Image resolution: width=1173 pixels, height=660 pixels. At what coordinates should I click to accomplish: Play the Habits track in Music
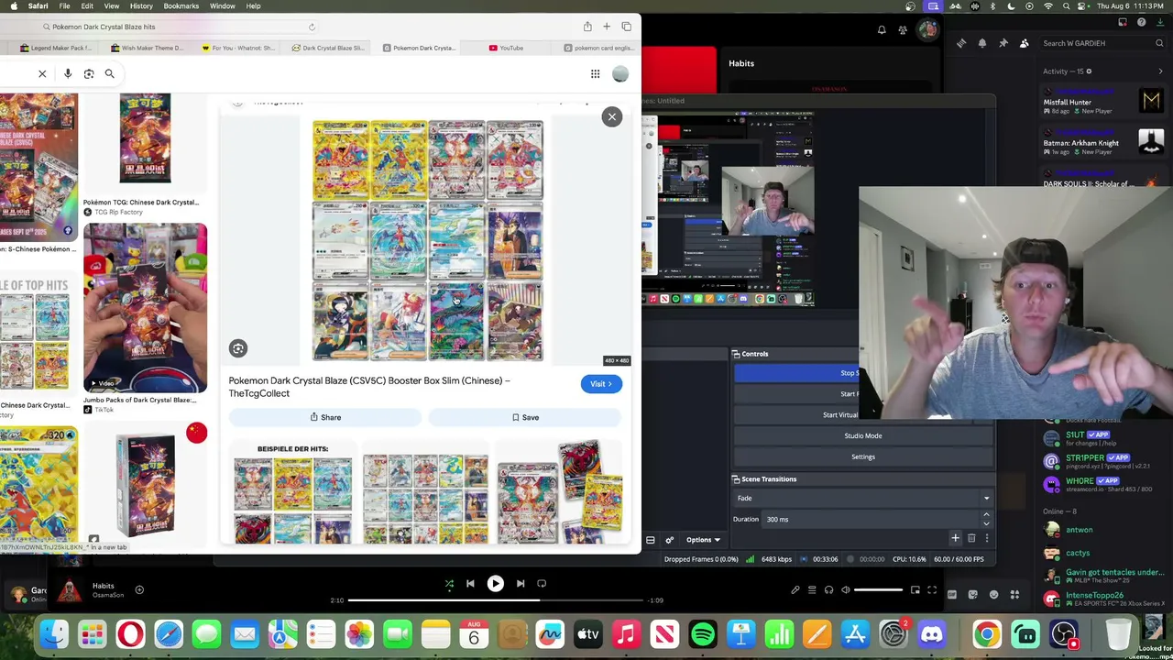click(495, 583)
